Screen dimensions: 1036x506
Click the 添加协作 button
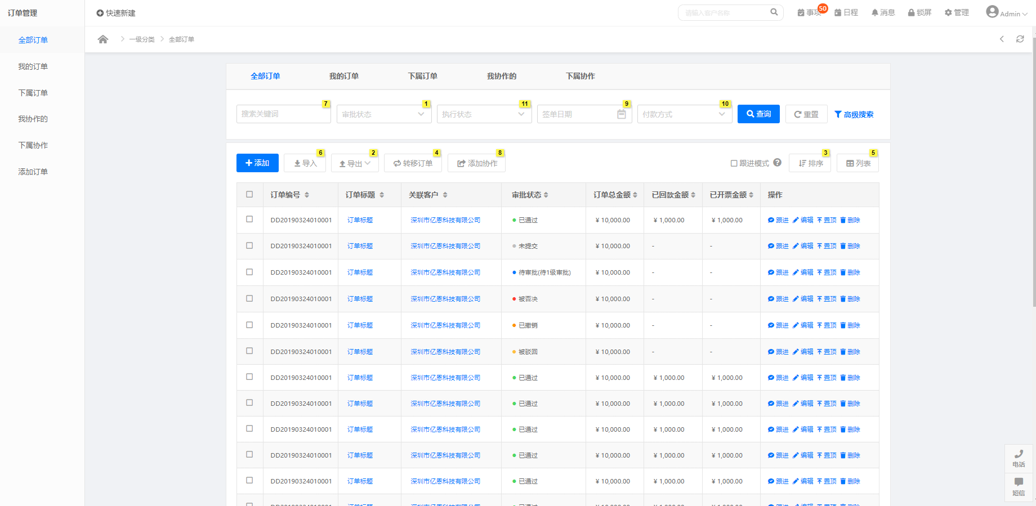pyautogui.click(x=476, y=163)
